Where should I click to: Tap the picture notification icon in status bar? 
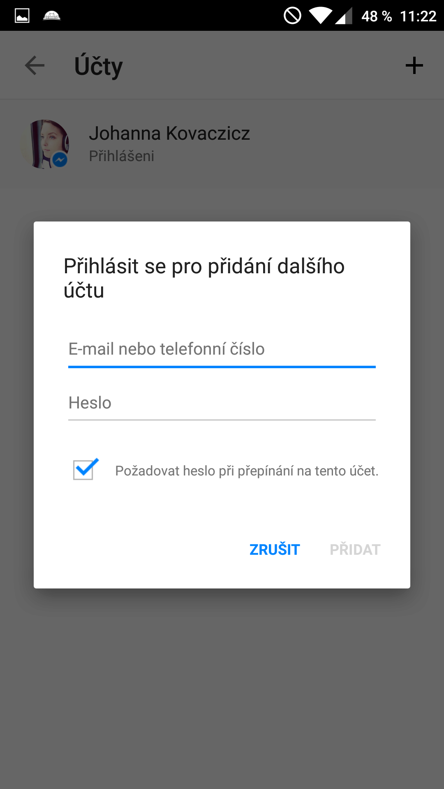click(22, 16)
